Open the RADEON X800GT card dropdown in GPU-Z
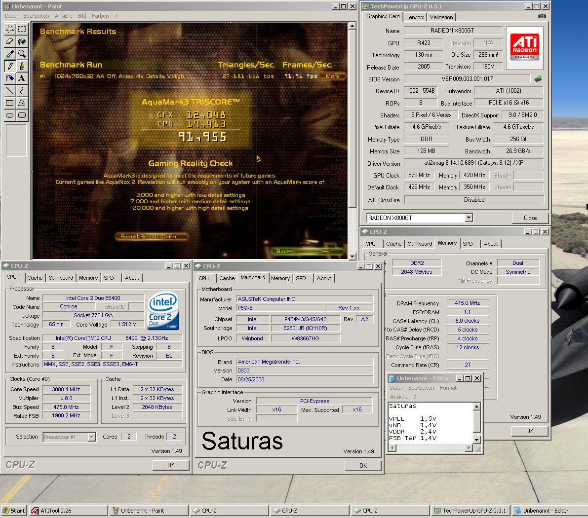Image resolution: width=588 pixels, height=518 pixels. (469, 218)
